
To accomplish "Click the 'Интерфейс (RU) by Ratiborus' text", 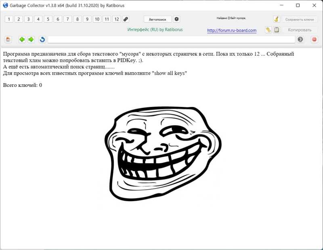I will [x=155, y=29].
